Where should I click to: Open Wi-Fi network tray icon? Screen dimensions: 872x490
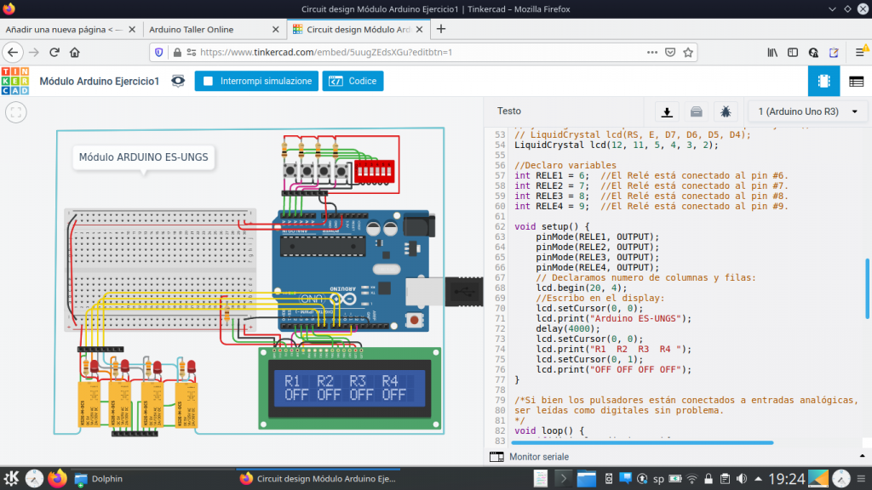pyautogui.click(x=691, y=478)
